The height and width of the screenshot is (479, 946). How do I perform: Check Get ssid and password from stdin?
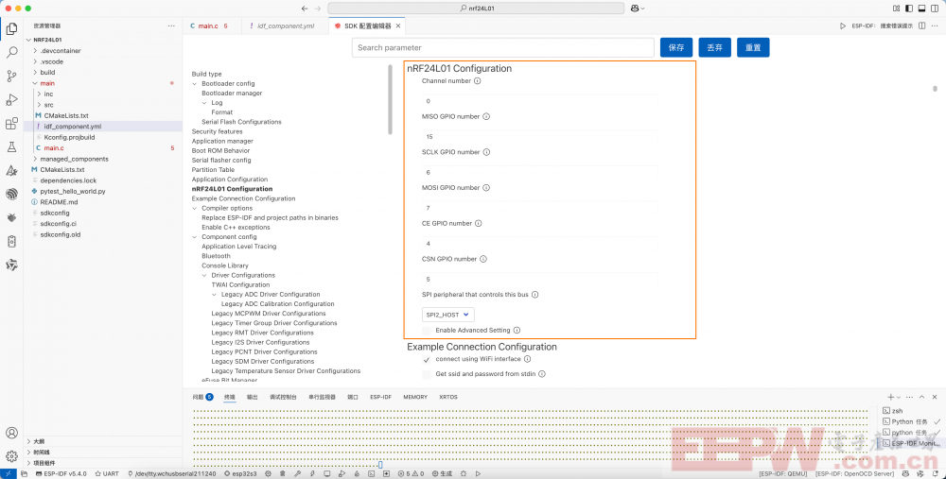[427, 374]
